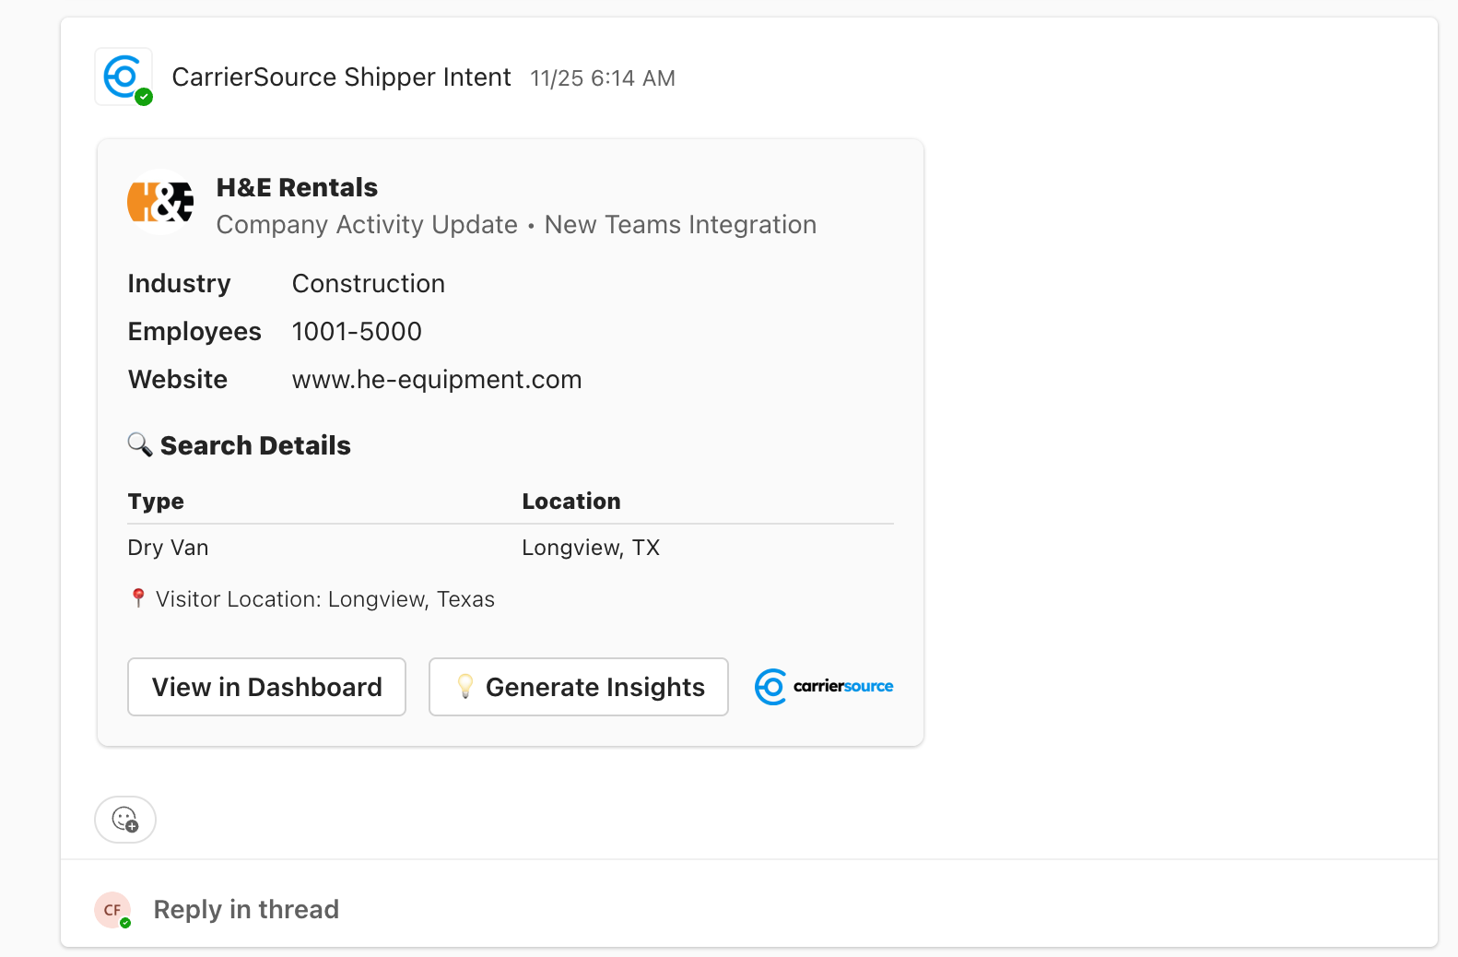Click the Type column header
Screen dimensions: 1458x957
coord(156,502)
